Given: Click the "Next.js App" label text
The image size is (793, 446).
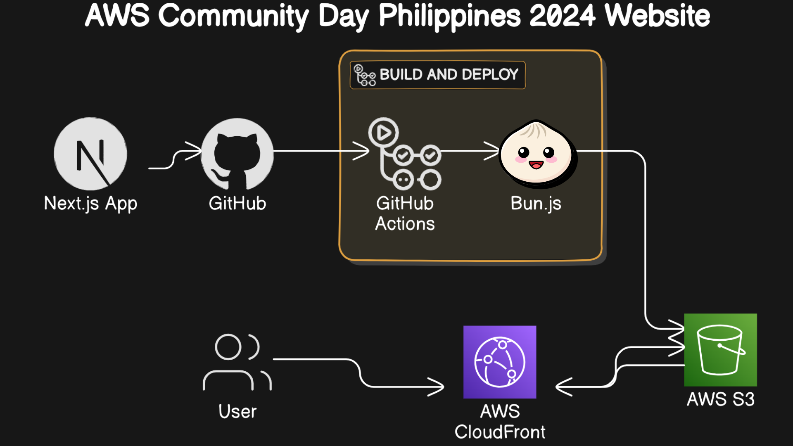Looking at the screenshot, I should (90, 204).
